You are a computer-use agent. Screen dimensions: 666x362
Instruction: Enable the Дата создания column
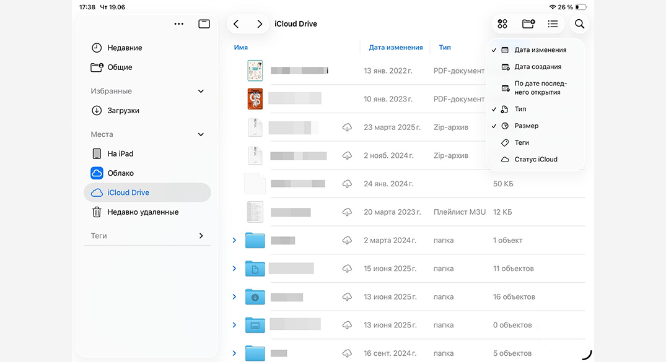538,67
